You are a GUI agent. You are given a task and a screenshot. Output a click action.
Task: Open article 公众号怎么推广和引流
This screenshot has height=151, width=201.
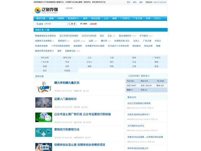pos(82,114)
